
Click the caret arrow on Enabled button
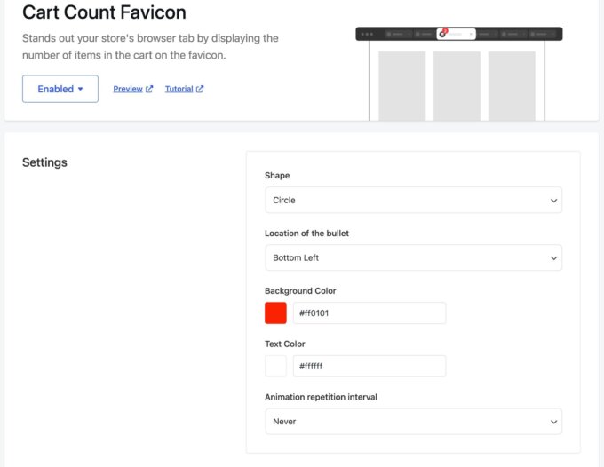click(x=81, y=89)
